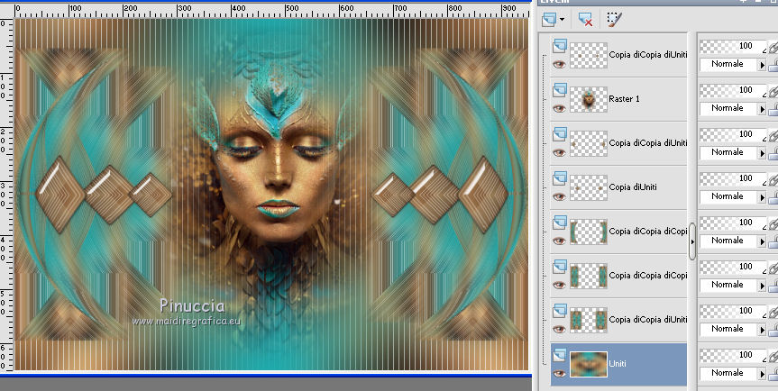778x391 pixels.
Task: Toggle visibility of the Copia diUniti layer
Action: pyautogui.click(x=559, y=196)
